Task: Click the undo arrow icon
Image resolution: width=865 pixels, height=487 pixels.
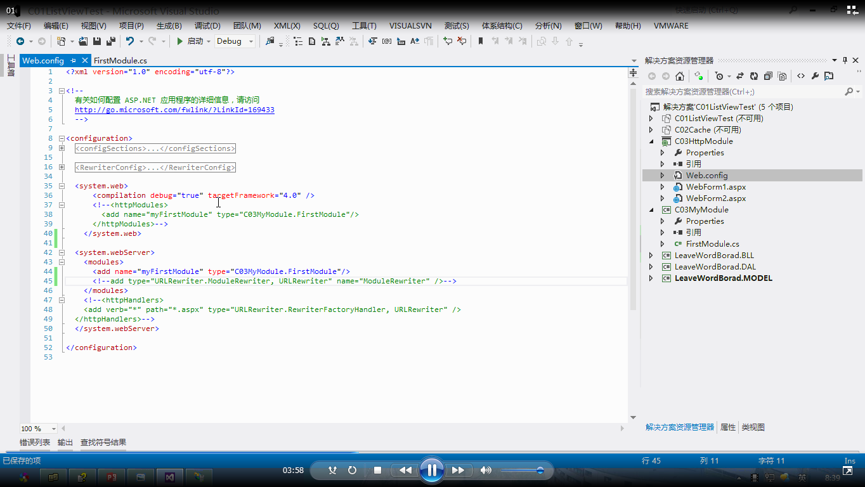Action: [130, 41]
